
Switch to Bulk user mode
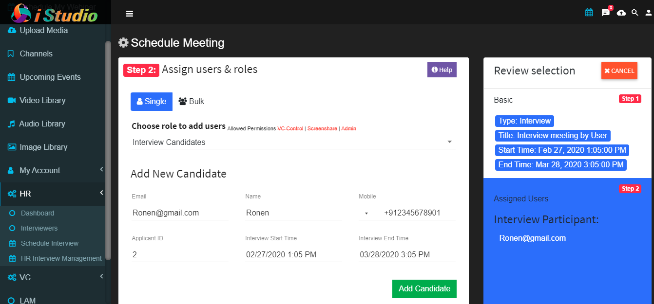tap(192, 102)
